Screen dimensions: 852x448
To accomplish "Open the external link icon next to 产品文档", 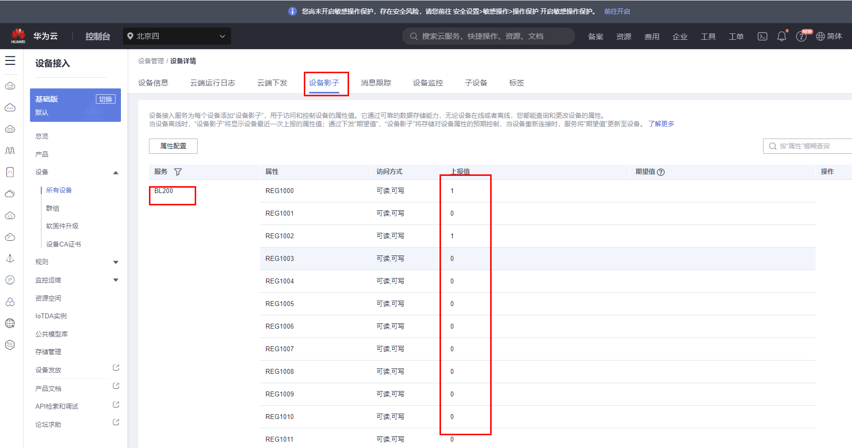I will (116, 386).
